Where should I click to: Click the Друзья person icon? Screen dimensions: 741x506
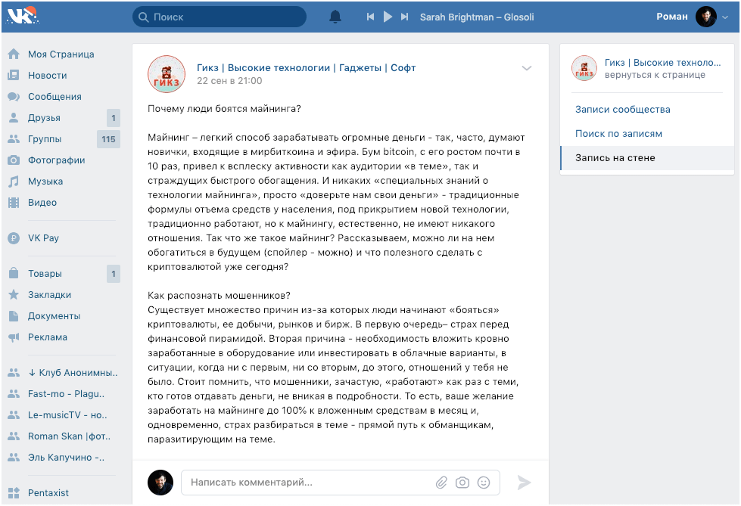click(x=14, y=118)
